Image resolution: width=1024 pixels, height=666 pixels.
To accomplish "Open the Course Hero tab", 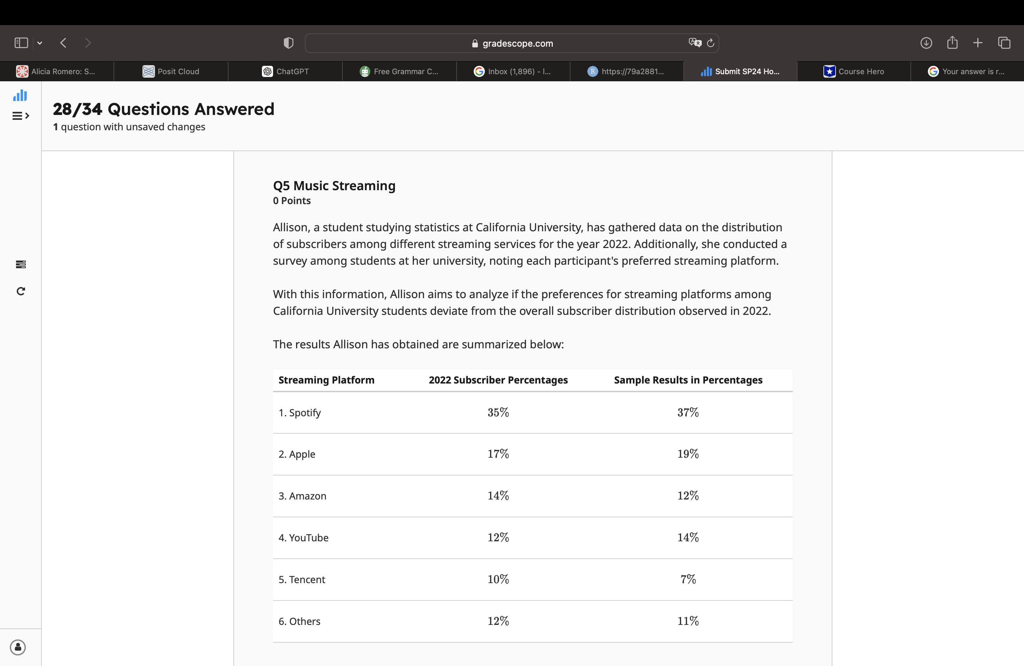I will point(854,71).
